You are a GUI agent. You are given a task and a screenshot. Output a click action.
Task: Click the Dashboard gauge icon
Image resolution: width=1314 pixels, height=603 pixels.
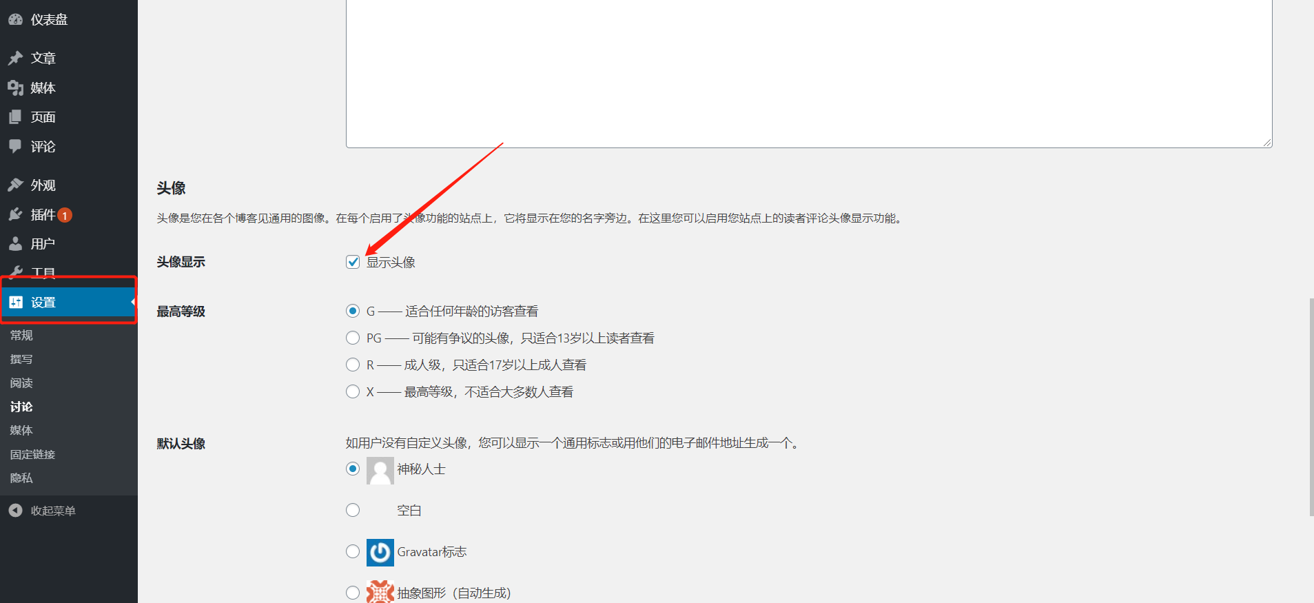(x=15, y=19)
